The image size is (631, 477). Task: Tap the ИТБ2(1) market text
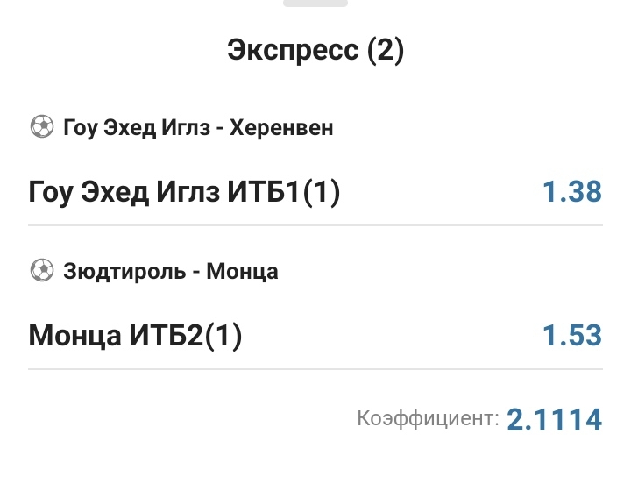184,335
